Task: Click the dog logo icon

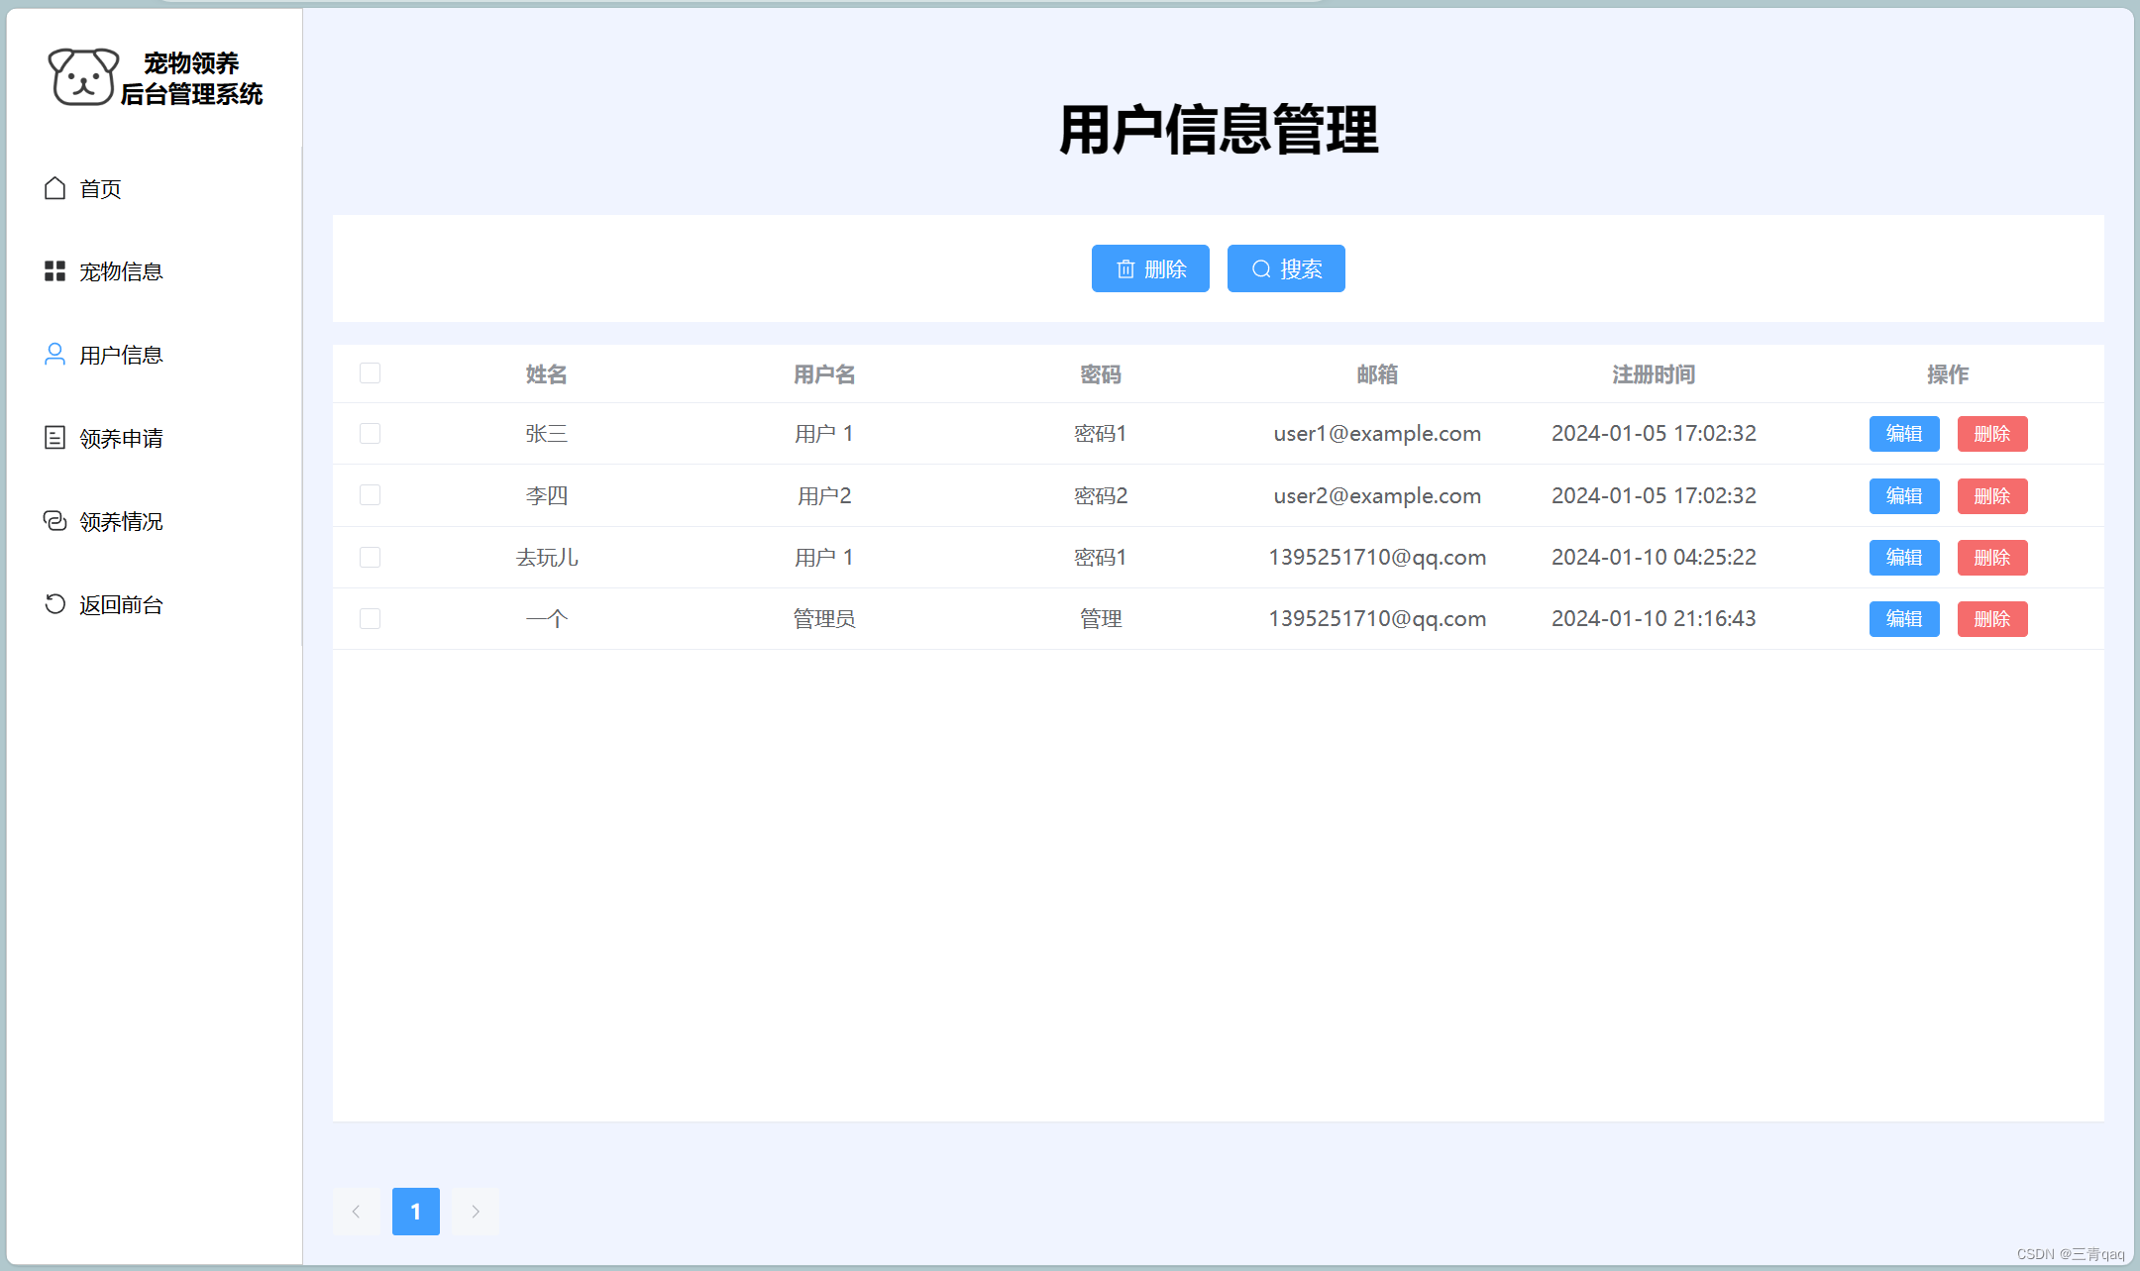Action: [x=83, y=76]
